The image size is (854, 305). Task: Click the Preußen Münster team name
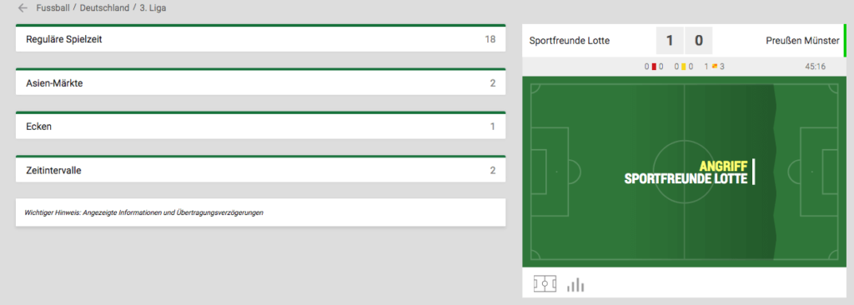[x=802, y=41]
